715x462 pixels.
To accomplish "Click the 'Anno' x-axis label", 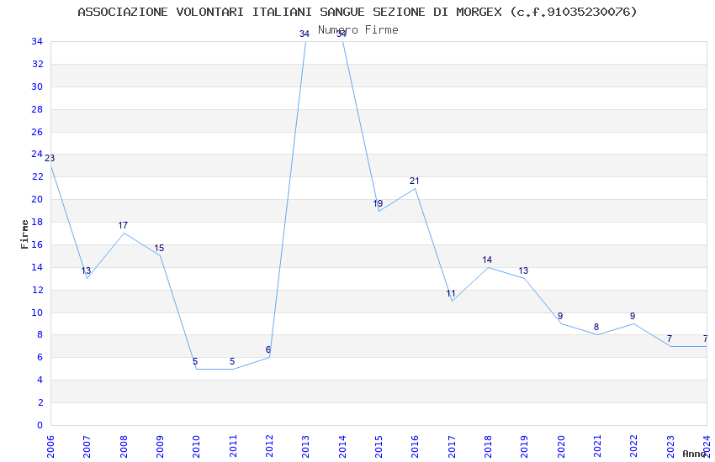I will (x=695, y=454).
